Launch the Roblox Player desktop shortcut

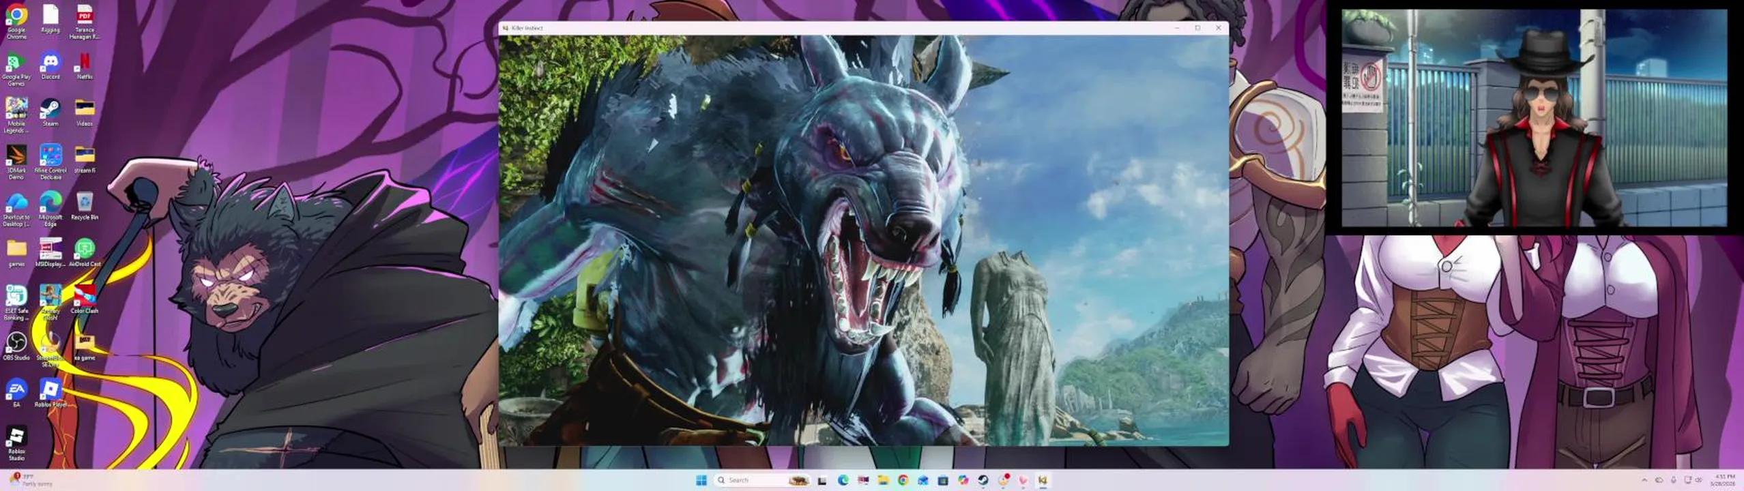click(x=50, y=393)
